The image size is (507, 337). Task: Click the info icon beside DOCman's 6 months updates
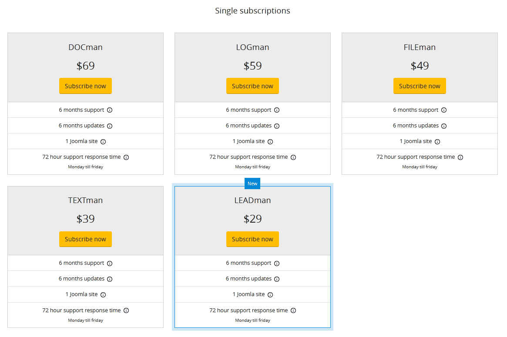[x=110, y=126]
